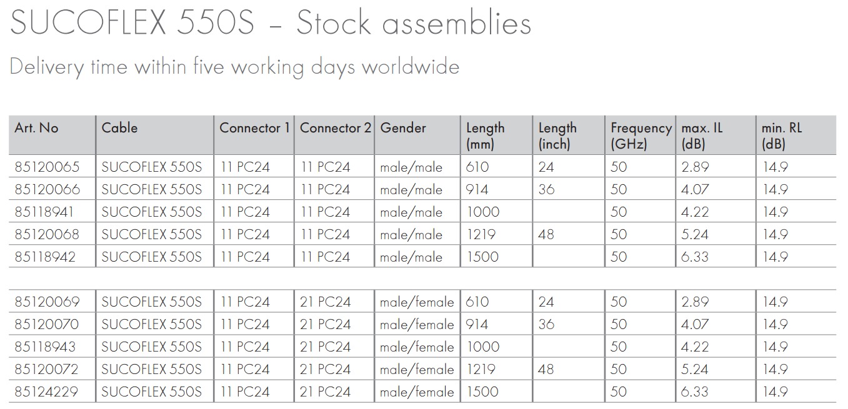Select the Connector 1 column header
This screenshot has height=409, width=848.
(254, 128)
